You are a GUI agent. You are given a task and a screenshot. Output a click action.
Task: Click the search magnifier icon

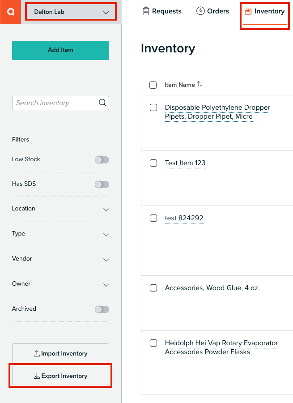pos(102,103)
